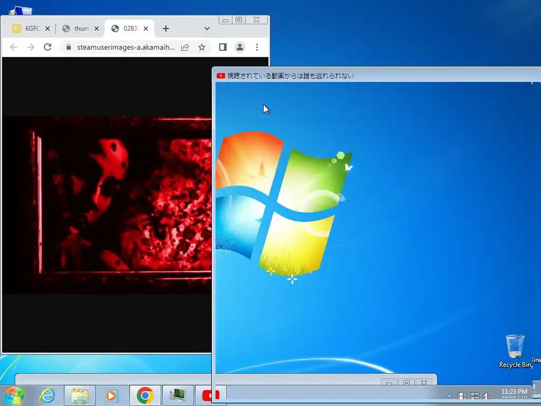Click the steamuserimages-a.akamaih address bar
Viewport: 541px width, 406px height.
126,47
